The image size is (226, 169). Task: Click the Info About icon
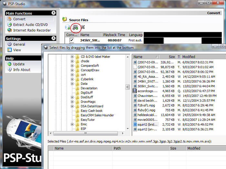tap(9, 70)
